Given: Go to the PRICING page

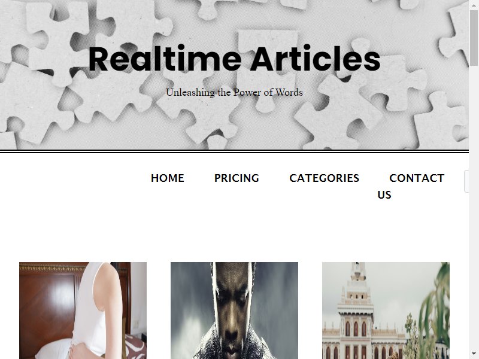Looking at the screenshot, I should click(x=237, y=178).
